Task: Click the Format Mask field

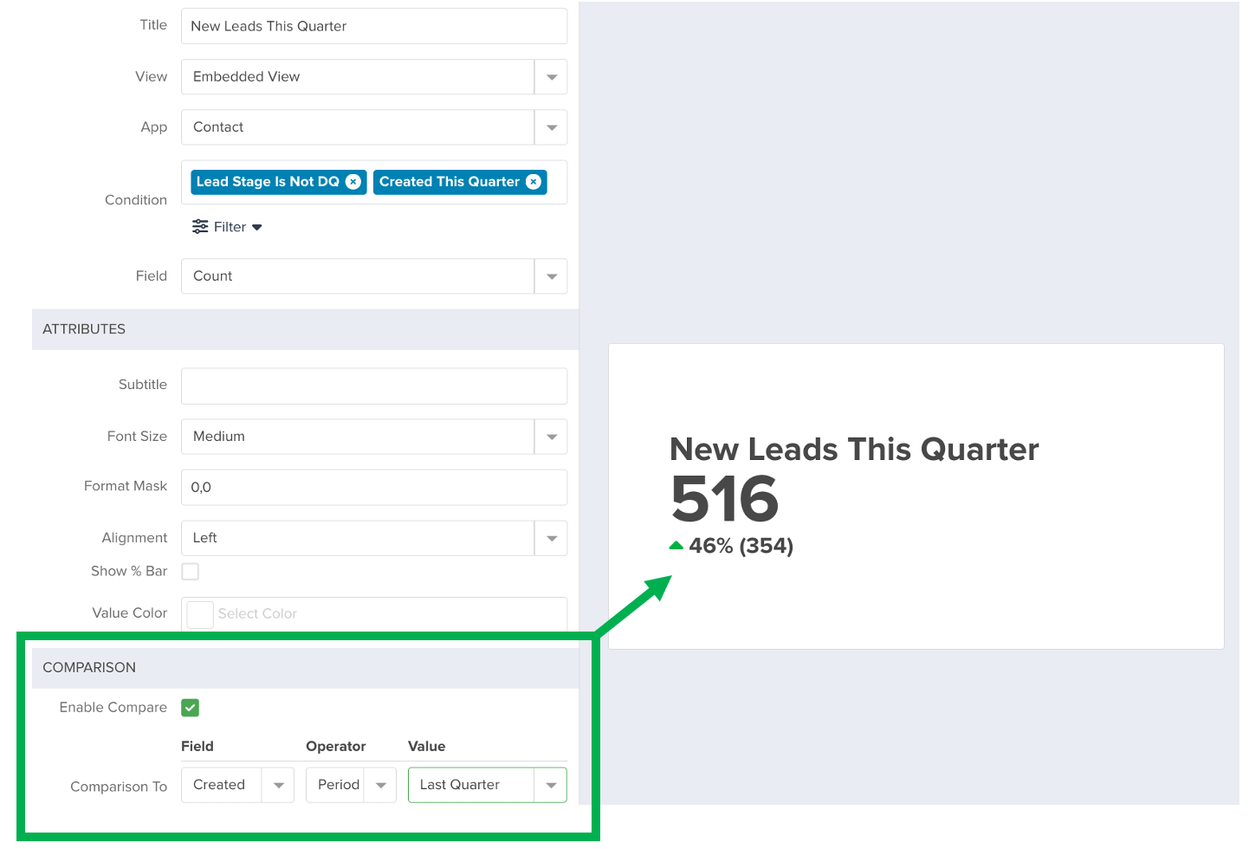Action: pyautogui.click(x=374, y=488)
